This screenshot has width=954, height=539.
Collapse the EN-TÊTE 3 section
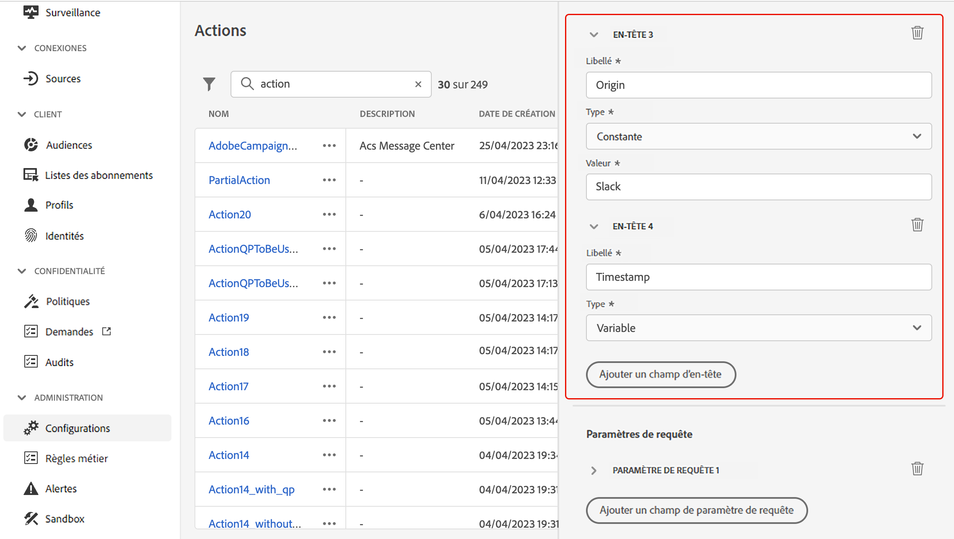594,35
